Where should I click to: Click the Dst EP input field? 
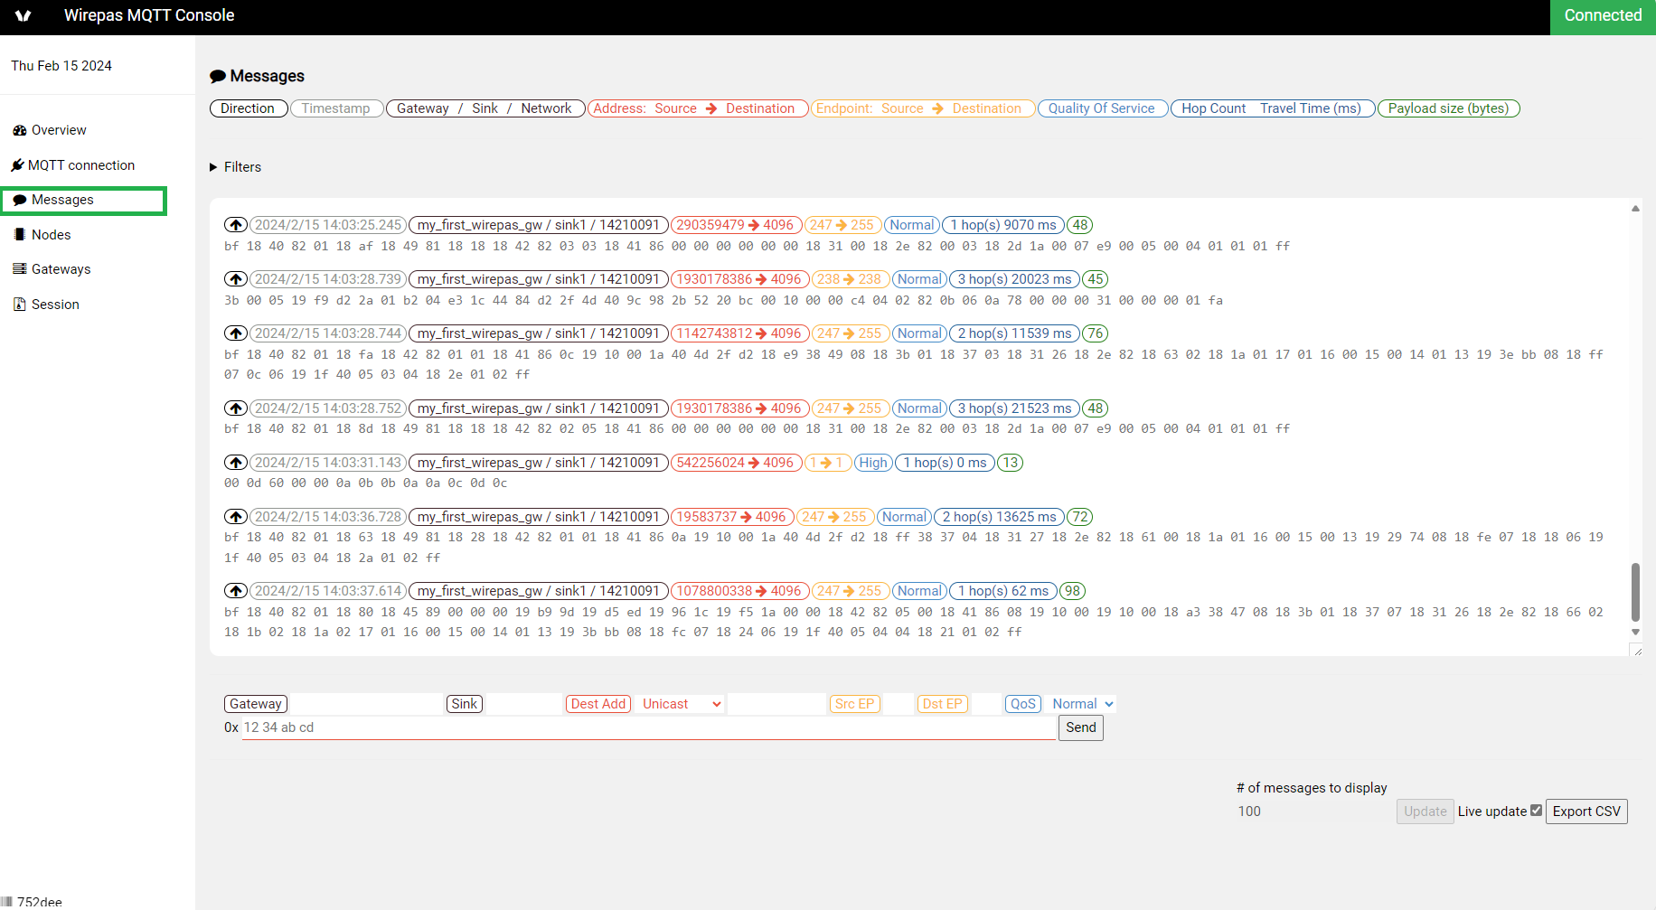(x=986, y=704)
